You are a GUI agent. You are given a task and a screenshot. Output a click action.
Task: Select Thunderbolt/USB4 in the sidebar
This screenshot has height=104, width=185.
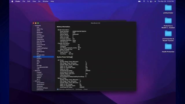(x=42, y=67)
